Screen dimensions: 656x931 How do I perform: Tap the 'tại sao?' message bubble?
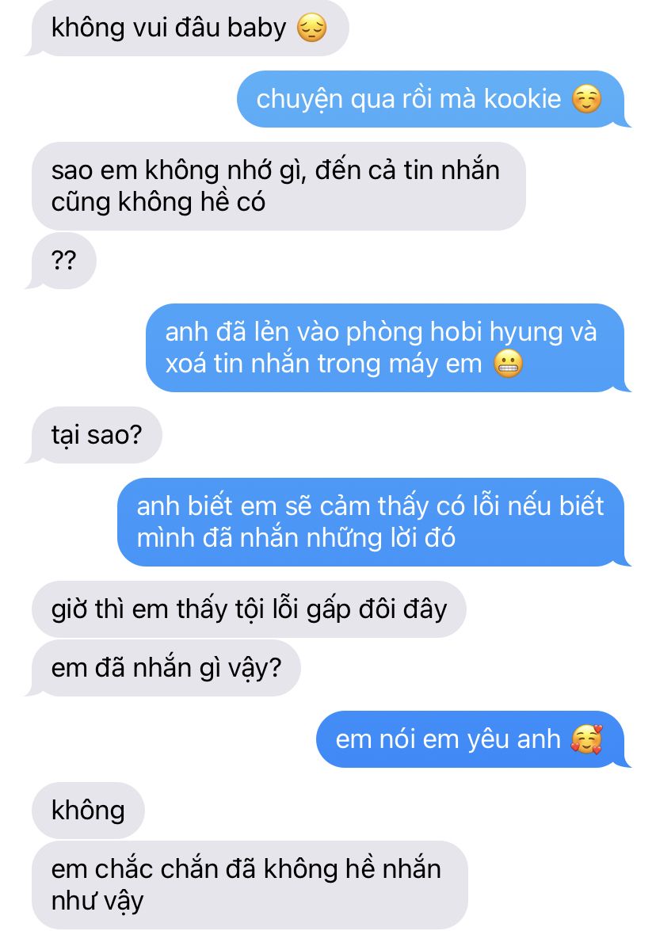point(93,435)
